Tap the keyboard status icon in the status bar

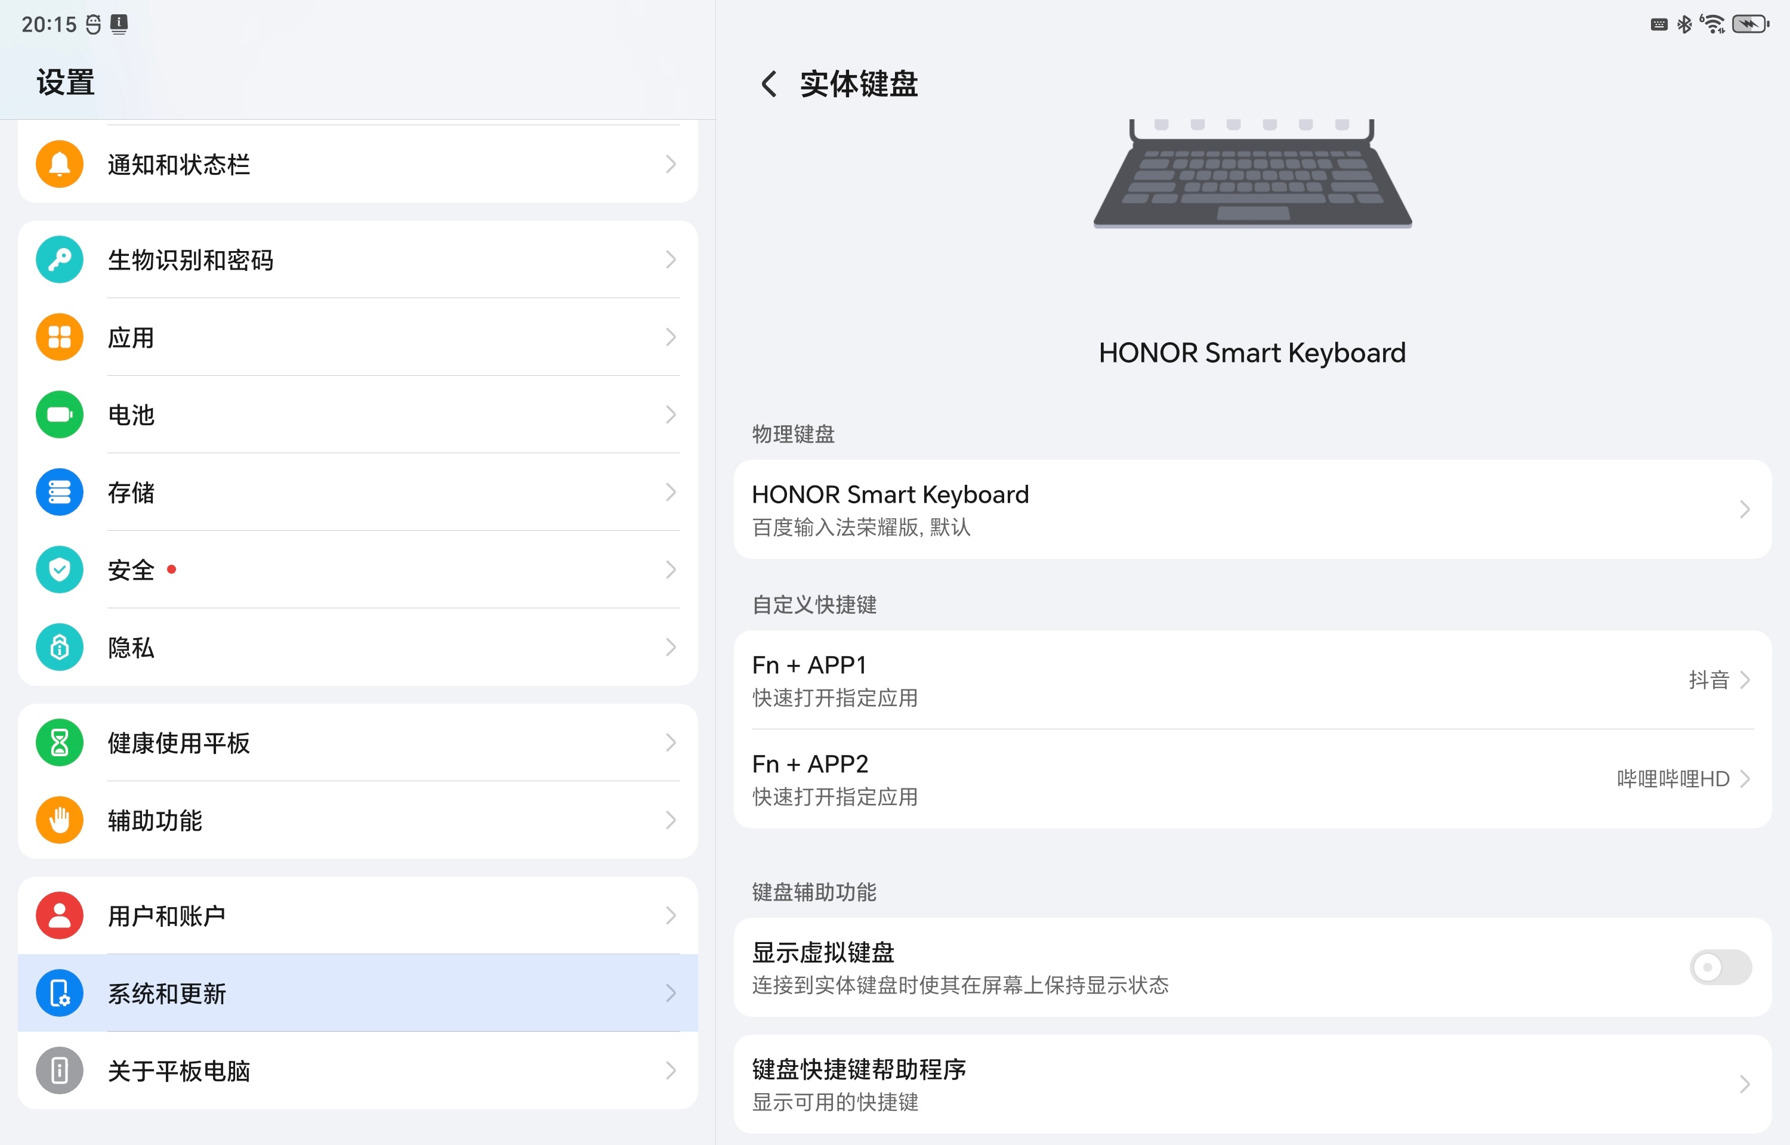pos(1658,24)
